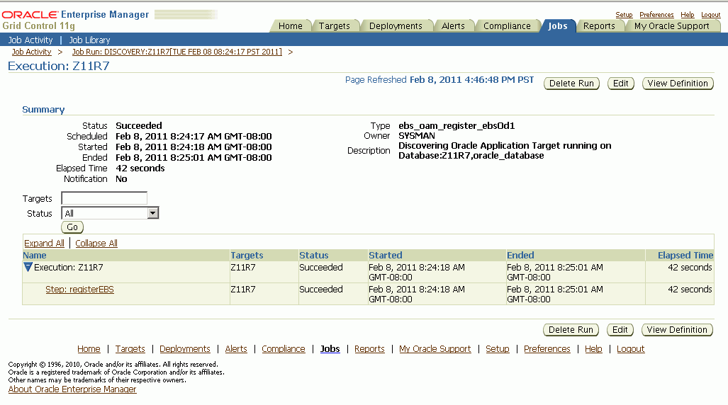Click the Help link in the header

[x=687, y=15]
